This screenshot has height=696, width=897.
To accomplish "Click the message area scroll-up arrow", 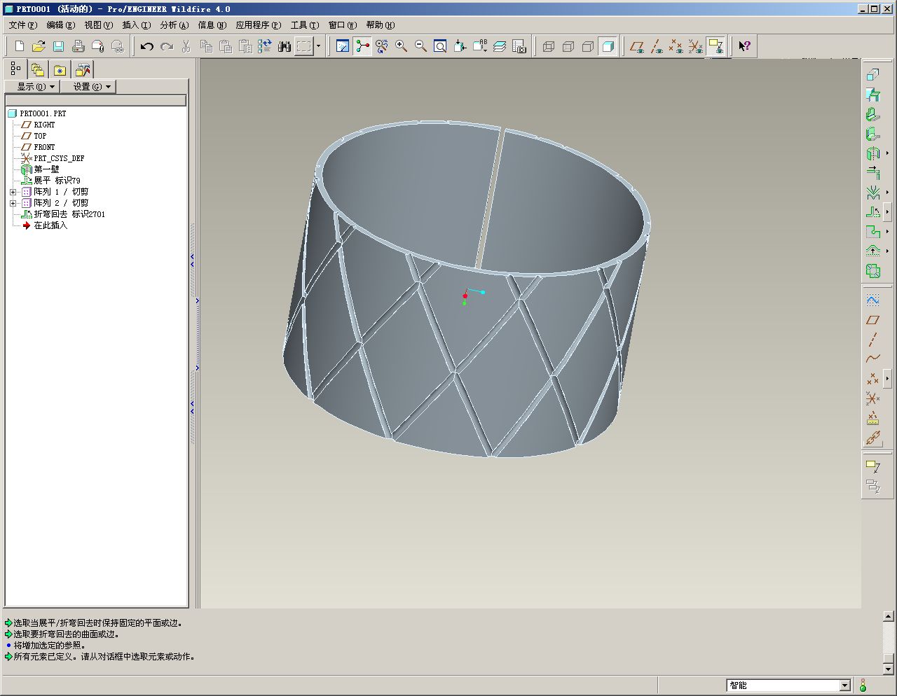I will coord(889,617).
